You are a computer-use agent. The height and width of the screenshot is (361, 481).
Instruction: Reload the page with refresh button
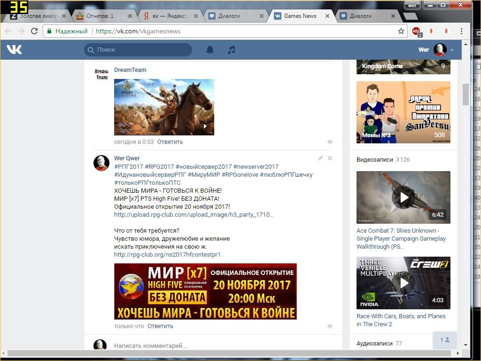tap(34, 31)
